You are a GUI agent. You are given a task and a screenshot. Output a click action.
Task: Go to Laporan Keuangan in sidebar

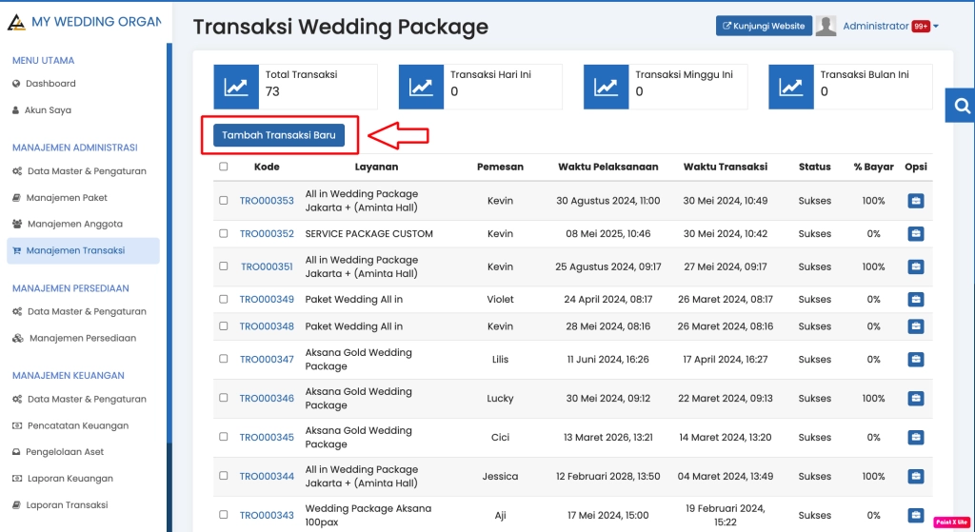coord(69,479)
